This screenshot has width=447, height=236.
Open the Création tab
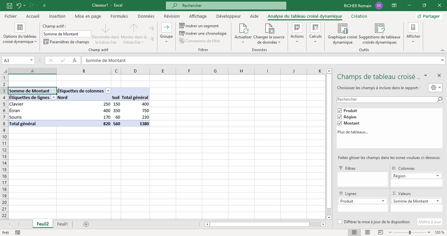(x=359, y=16)
